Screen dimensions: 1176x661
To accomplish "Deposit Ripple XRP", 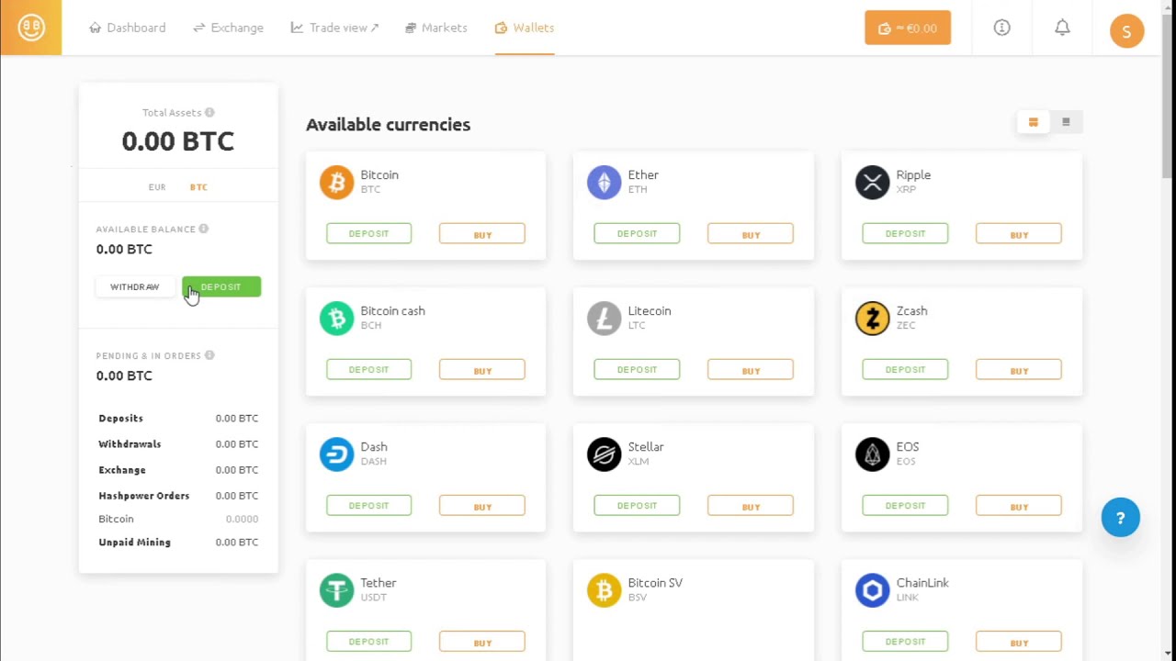I will tap(905, 233).
